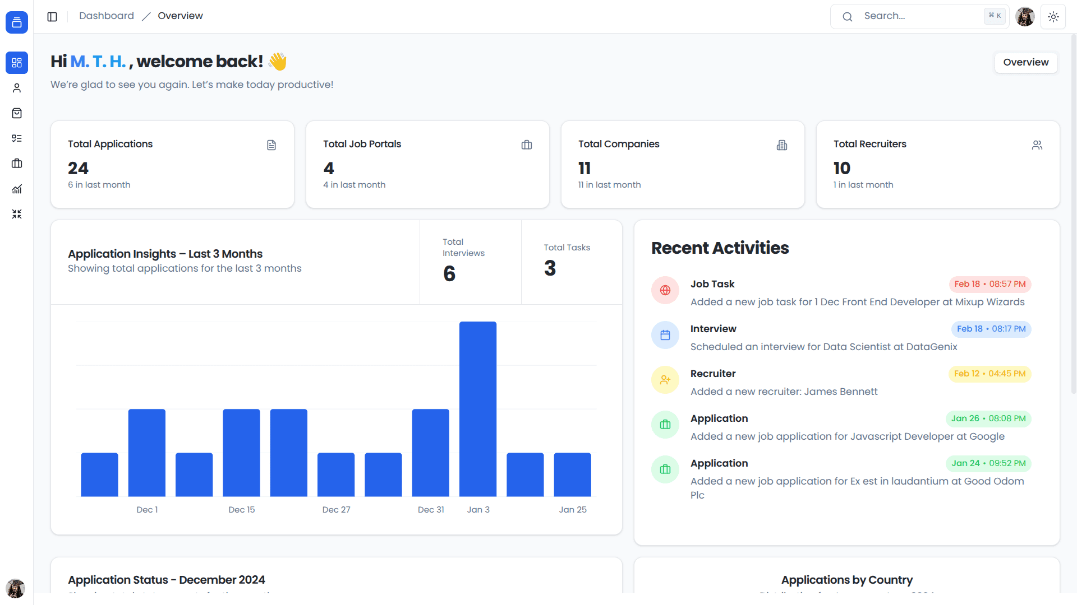Screen dimensions: 1077x605
Task: Open the task checklist icon in sidebar
Action: click(17, 138)
